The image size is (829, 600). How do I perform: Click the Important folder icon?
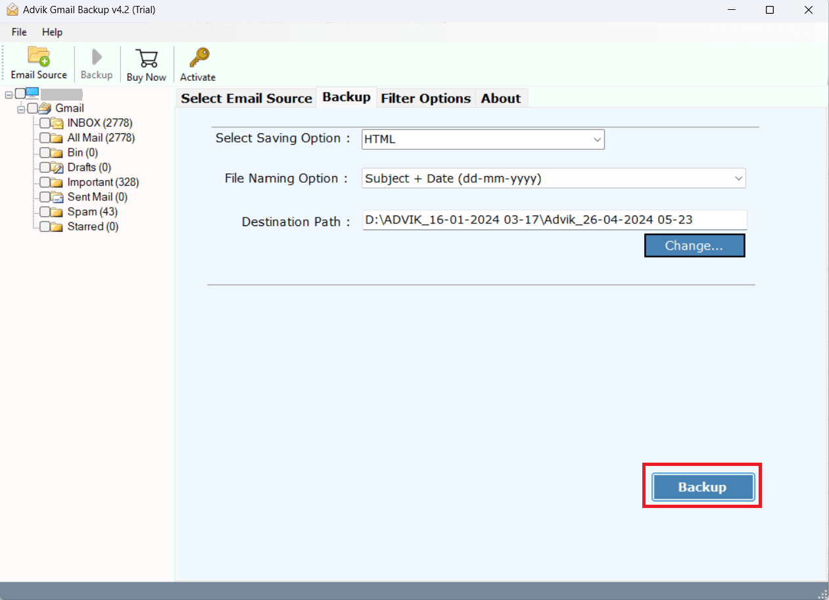(57, 182)
